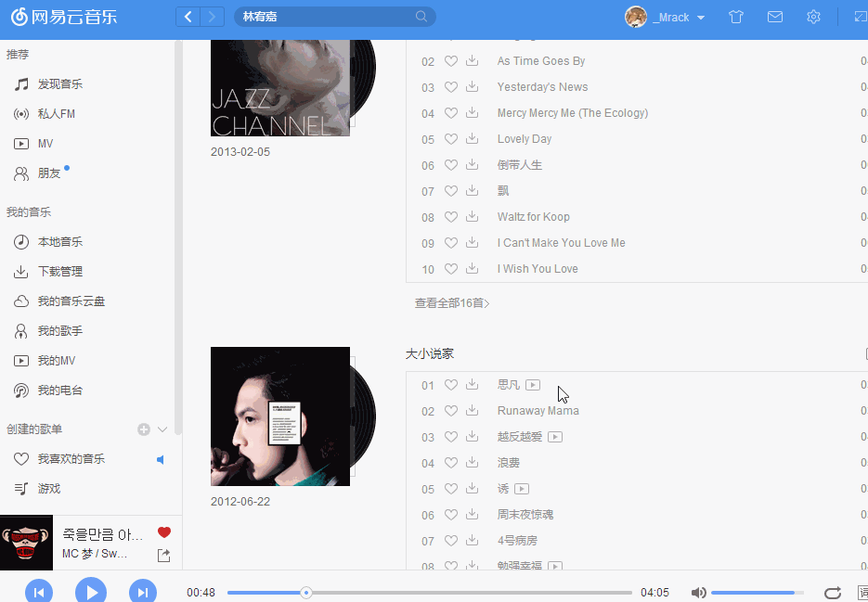Open the 大小说家 album title link
The width and height of the screenshot is (868, 602).
[430, 354]
